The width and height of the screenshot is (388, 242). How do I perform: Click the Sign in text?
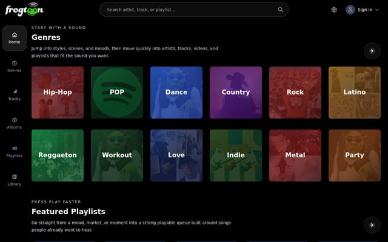click(x=365, y=10)
